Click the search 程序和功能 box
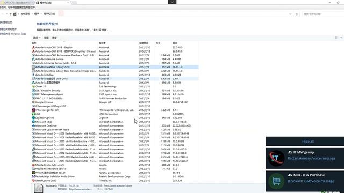 [x=323, y=14]
